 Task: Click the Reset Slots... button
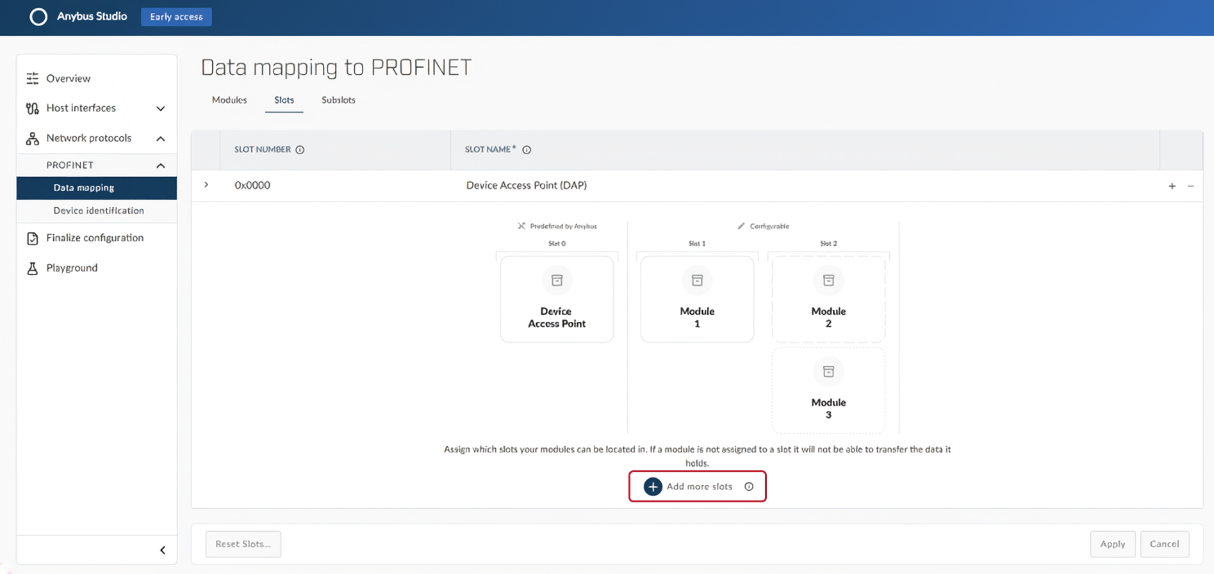243,544
